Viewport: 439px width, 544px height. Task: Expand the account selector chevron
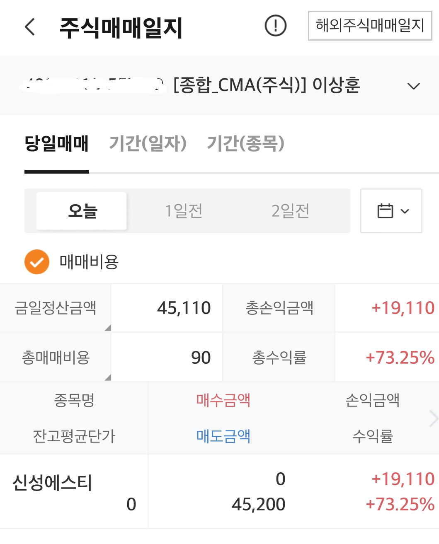point(413,86)
